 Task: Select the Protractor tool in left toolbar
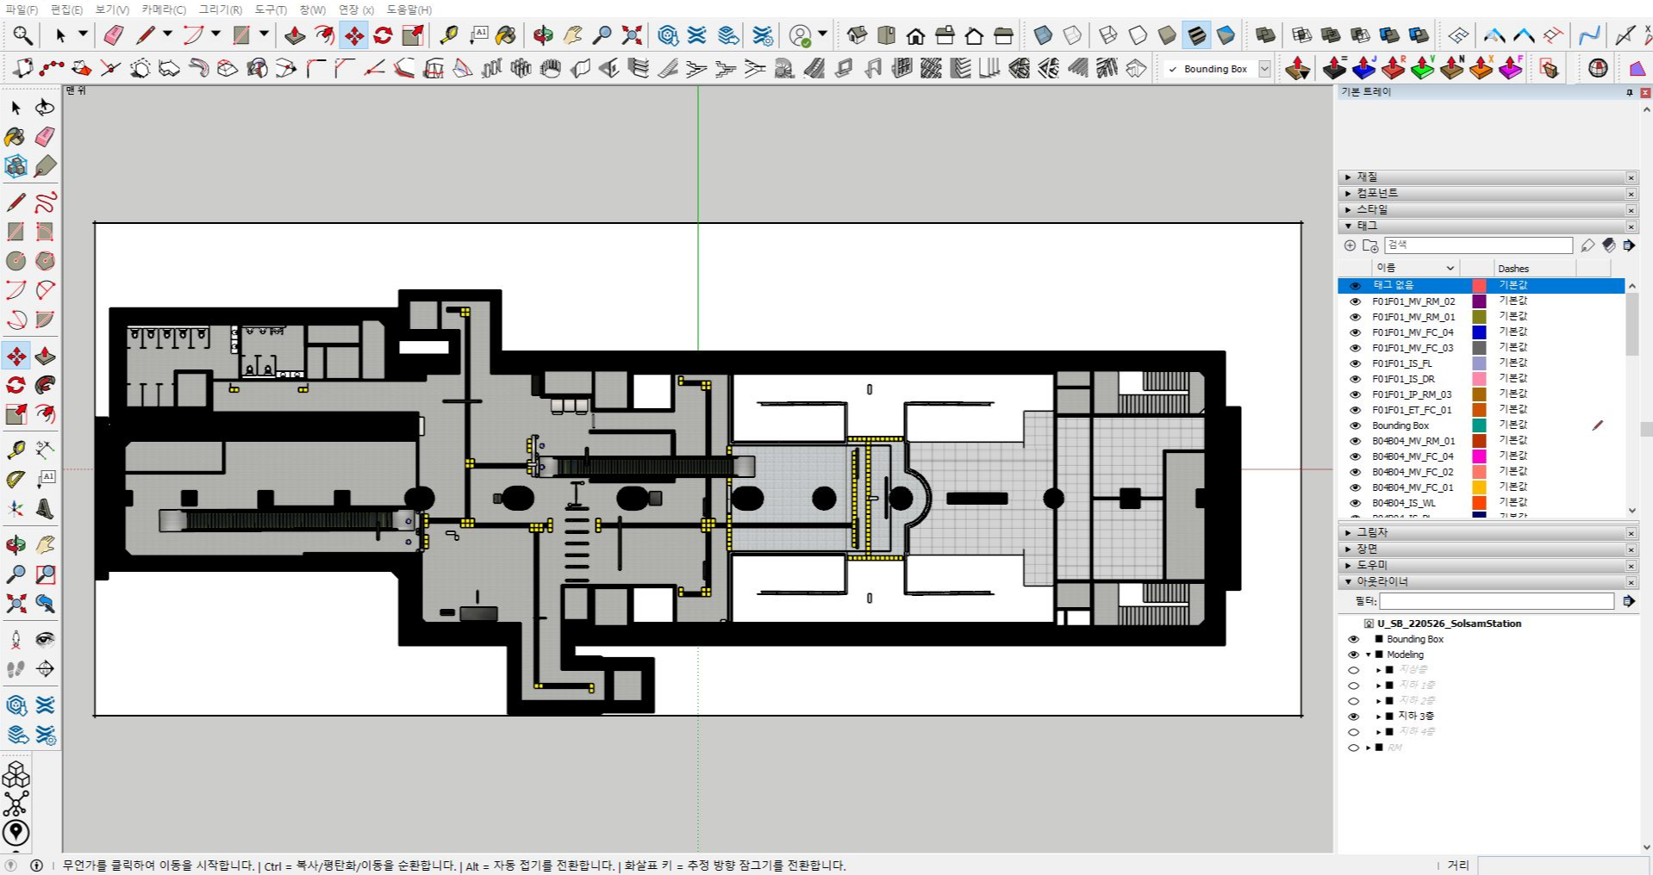(16, 480)
